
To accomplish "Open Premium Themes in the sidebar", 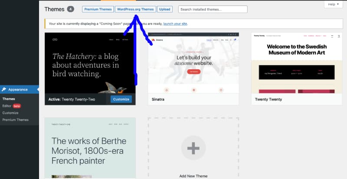I will [x=15, y=120].
